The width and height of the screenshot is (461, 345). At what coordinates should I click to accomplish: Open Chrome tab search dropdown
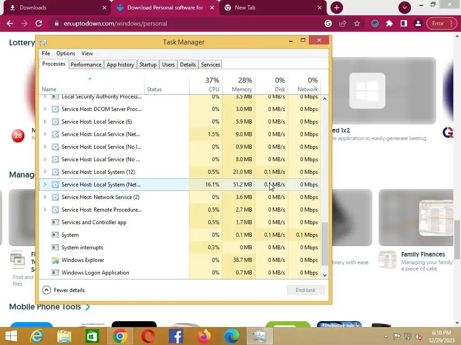(x=405, y=8)
